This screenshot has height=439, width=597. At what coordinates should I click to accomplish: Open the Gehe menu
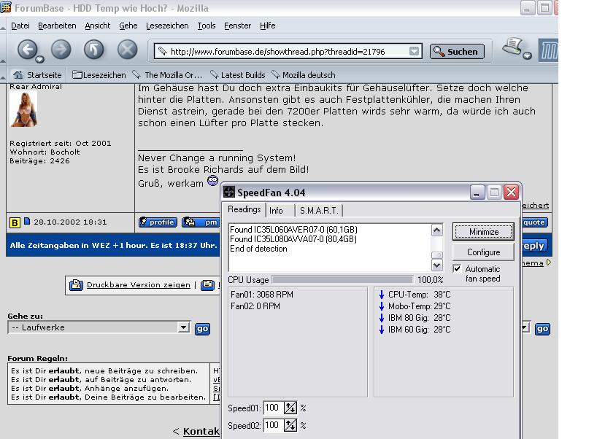[x=128, y=26]
